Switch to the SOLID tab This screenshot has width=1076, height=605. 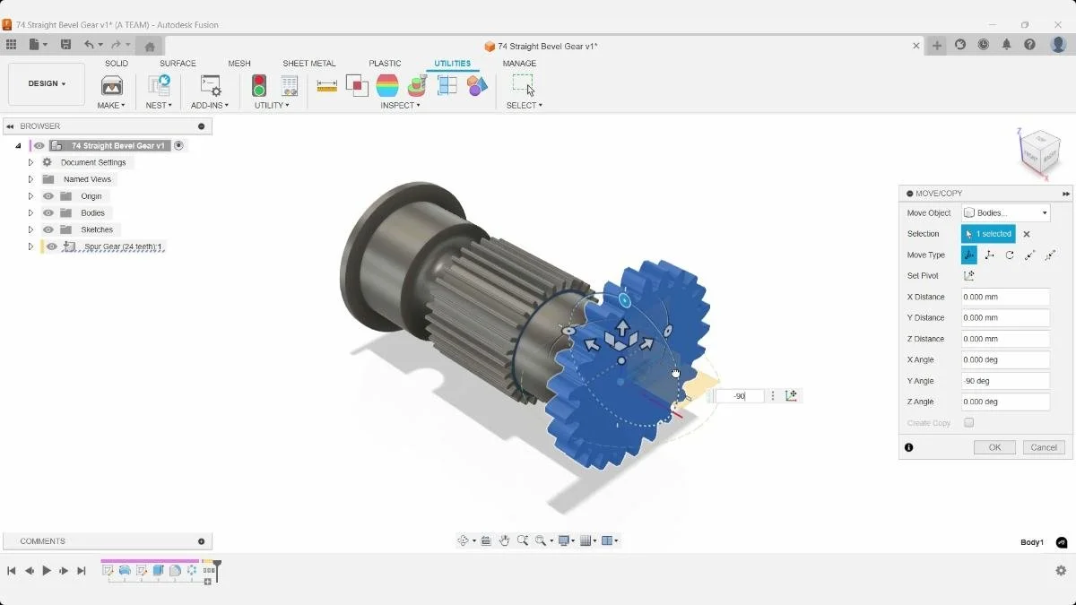tap(117, 64)
